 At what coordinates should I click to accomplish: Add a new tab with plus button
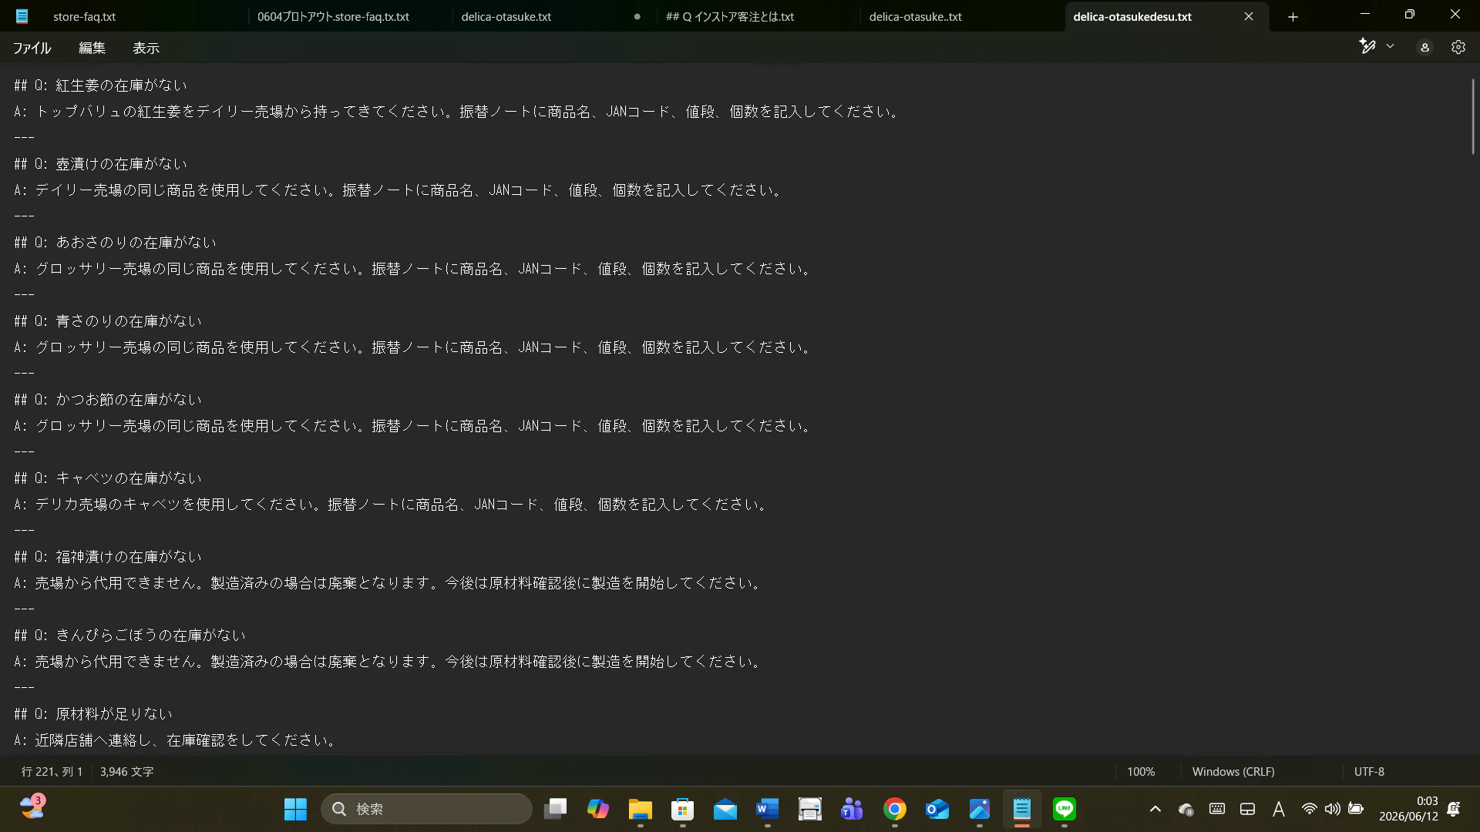pyautogui.click(x=1293, y=17)
